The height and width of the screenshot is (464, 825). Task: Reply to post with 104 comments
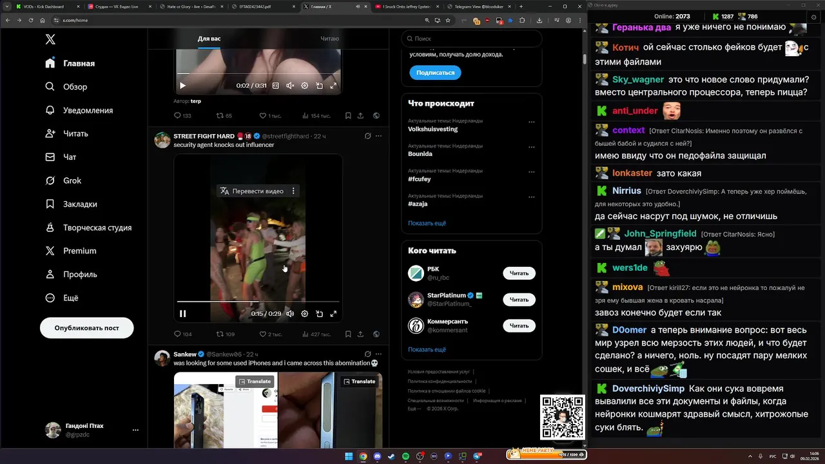point(183,334)
